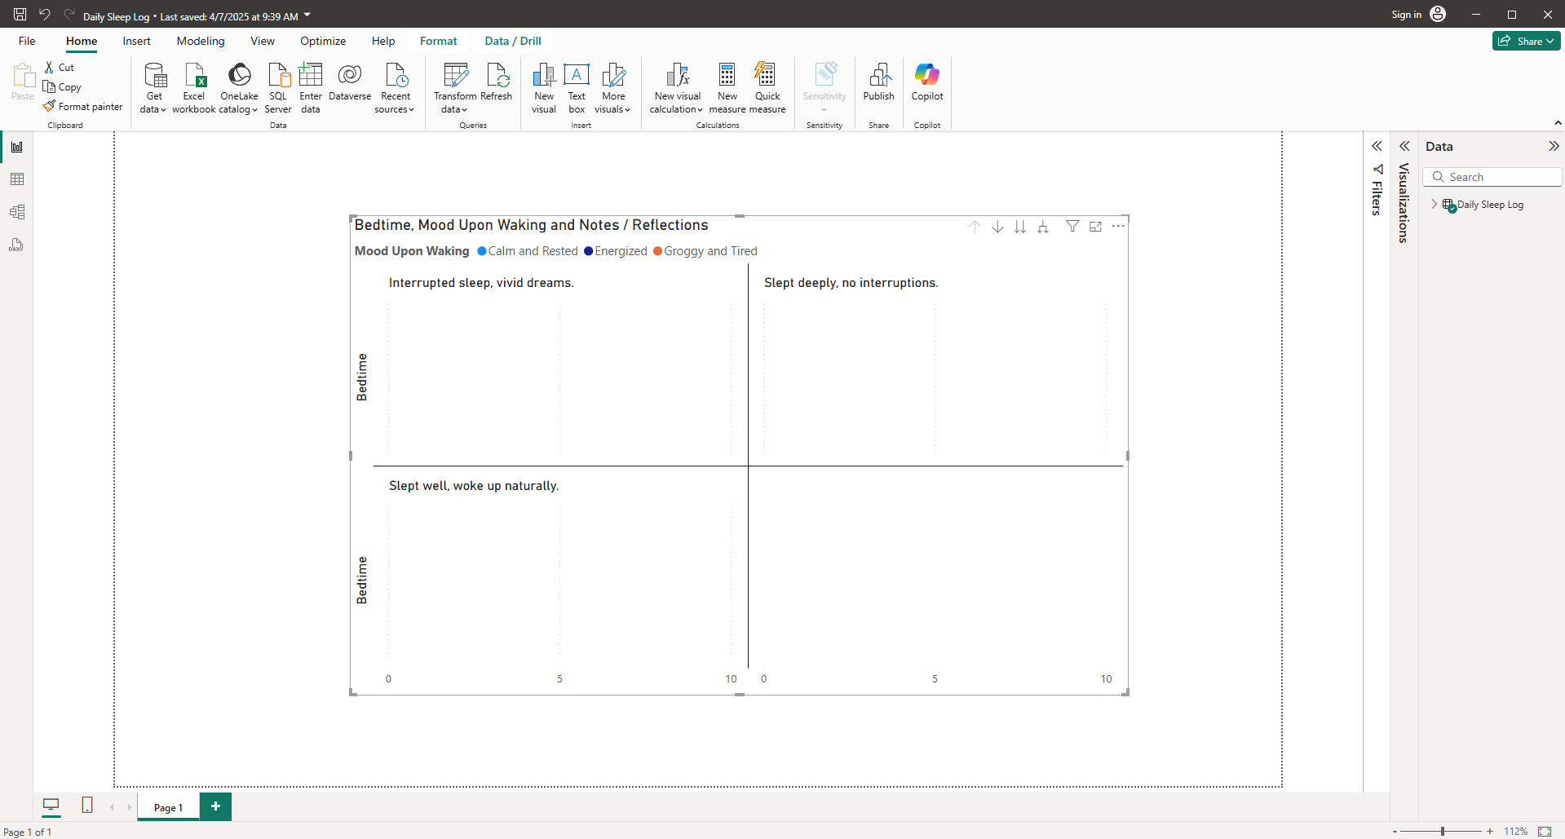Click the Publish report icon
The image size is (1565, 839).
[878, 82]
